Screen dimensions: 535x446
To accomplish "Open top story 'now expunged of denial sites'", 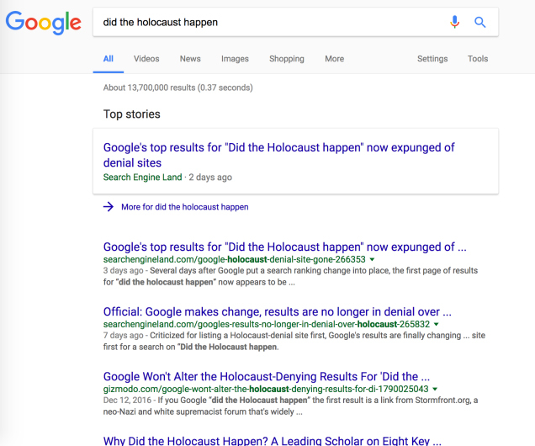I will [x=278, y=155].
